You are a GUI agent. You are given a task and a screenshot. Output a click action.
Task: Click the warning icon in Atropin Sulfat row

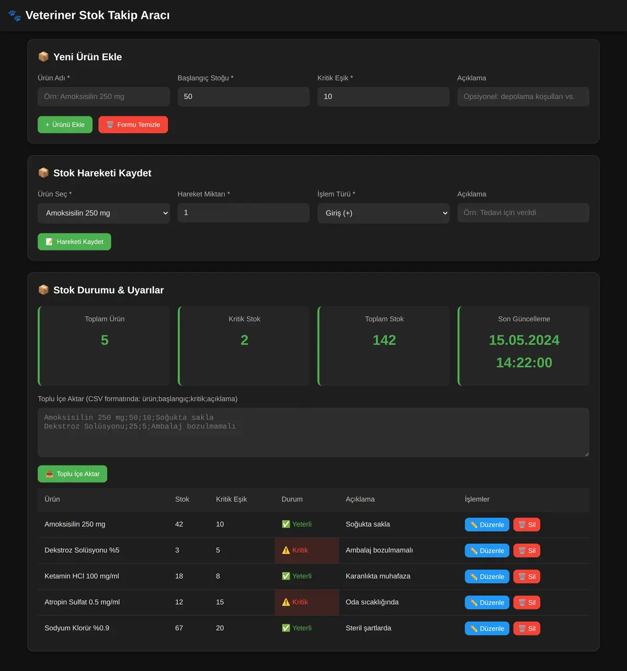286,602
